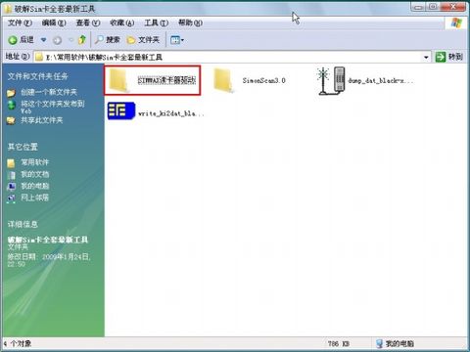Click the Network Places sidebar icon
This screenshot has width=470, height=352.
coord(11,198)
